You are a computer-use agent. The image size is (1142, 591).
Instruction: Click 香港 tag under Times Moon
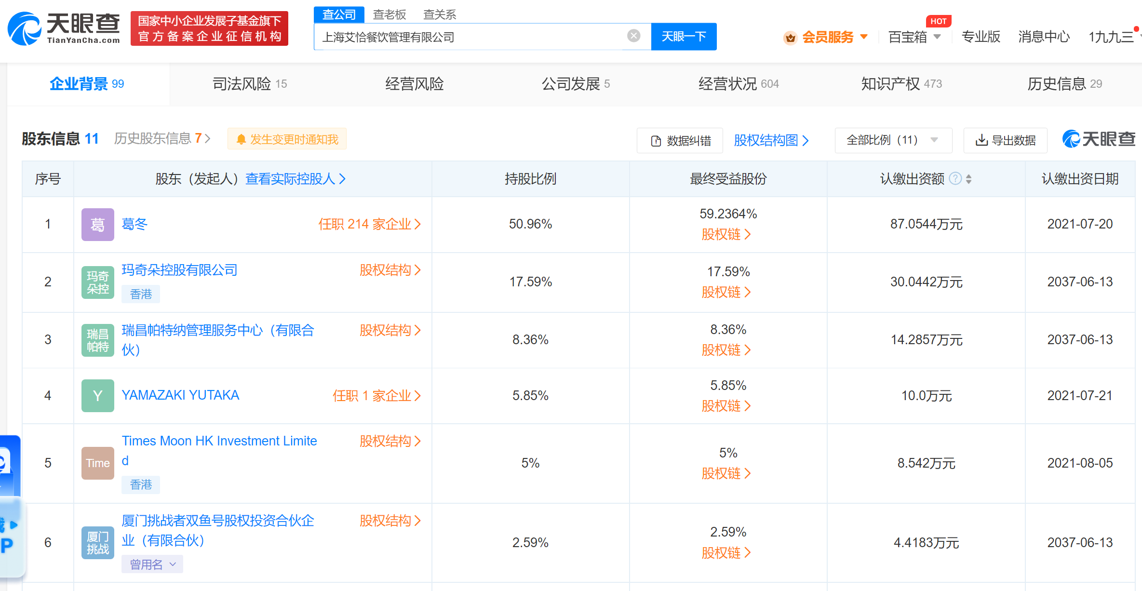(x=141, y=484)
